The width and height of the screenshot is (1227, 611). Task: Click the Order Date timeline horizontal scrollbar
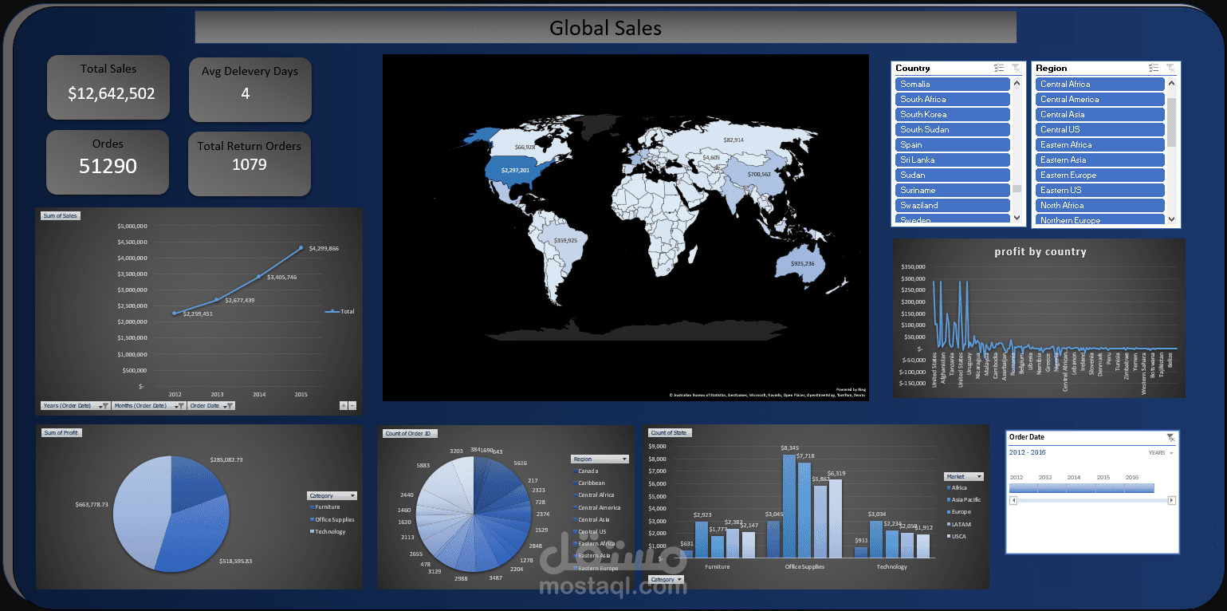pos(1092,500)
